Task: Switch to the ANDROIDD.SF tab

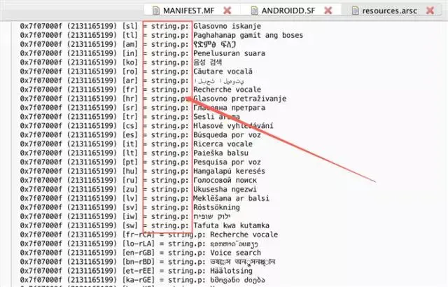Action: point(288,11)
